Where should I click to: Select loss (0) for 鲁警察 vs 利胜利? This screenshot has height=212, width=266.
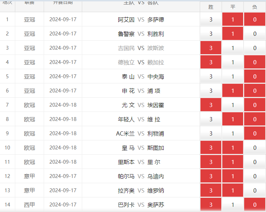pos(255,34)
